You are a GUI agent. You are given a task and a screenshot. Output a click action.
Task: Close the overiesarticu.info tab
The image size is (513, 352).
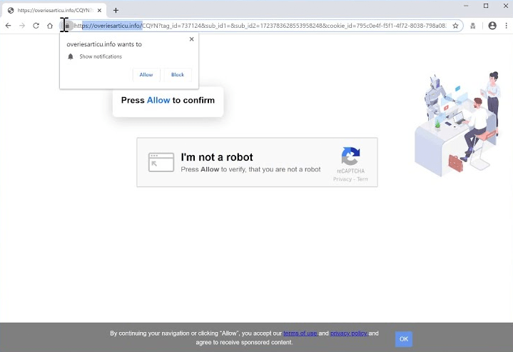pyautogui.click(x=99, y=10)
